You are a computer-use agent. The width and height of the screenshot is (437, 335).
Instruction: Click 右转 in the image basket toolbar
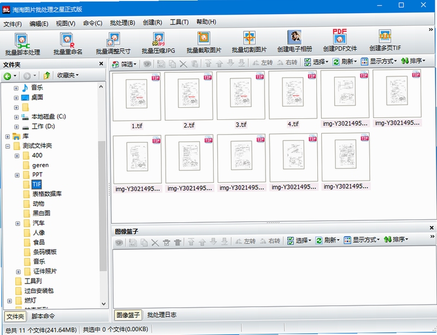coord(270,241)
